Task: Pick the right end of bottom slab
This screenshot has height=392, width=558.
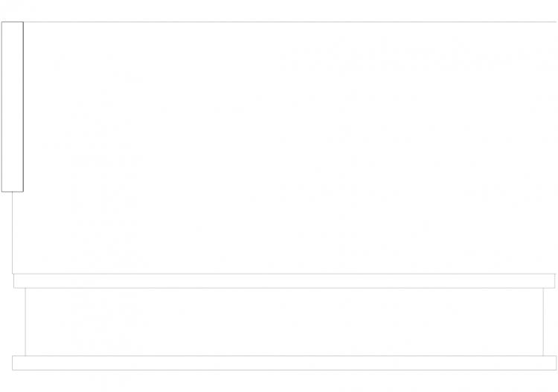Action: [x=557, y=363]
